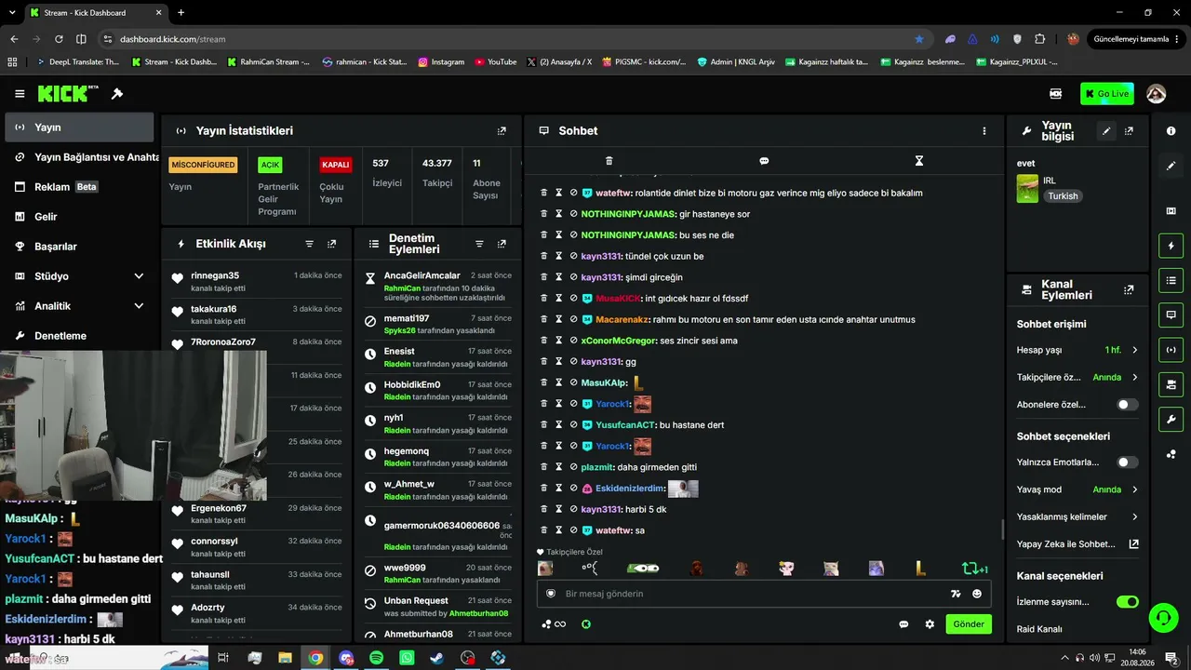Viewport: 1191px width, 670px height.
Task: Open the profile avatar menu
Action: click(x=1157, y=94)
